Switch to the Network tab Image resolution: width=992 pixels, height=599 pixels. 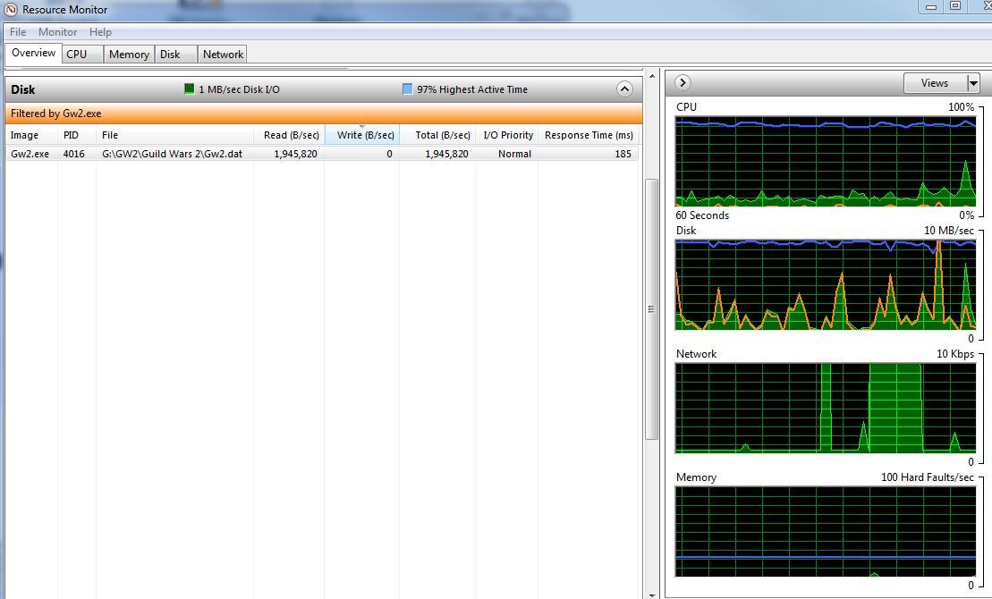click(223, 55)
